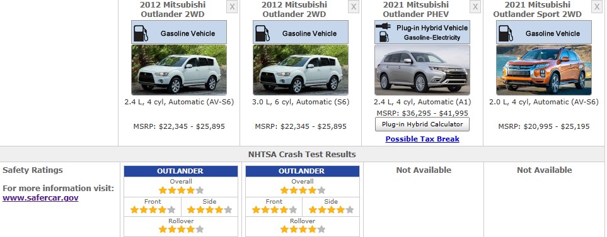Open orange Outlander Sport photo
The height and width of the screenshot is (237, 607).
544,70
